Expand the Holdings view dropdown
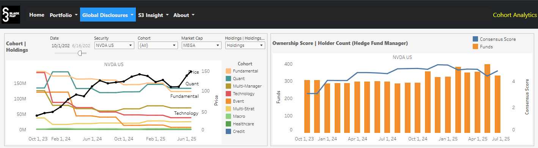538x148 pixels. point(245,45)
